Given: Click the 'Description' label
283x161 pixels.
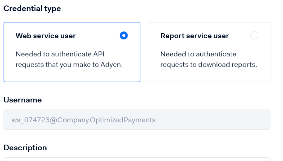Looking at the screenshot, I should (25, 148).
